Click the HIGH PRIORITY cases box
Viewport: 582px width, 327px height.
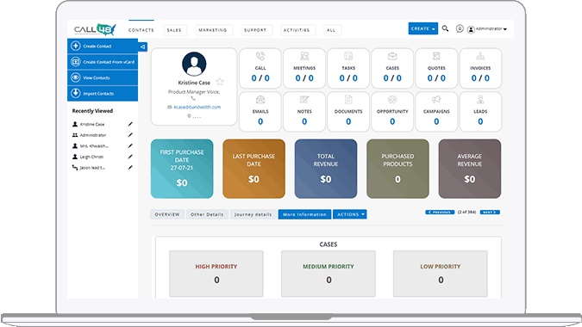coord(216,274)
